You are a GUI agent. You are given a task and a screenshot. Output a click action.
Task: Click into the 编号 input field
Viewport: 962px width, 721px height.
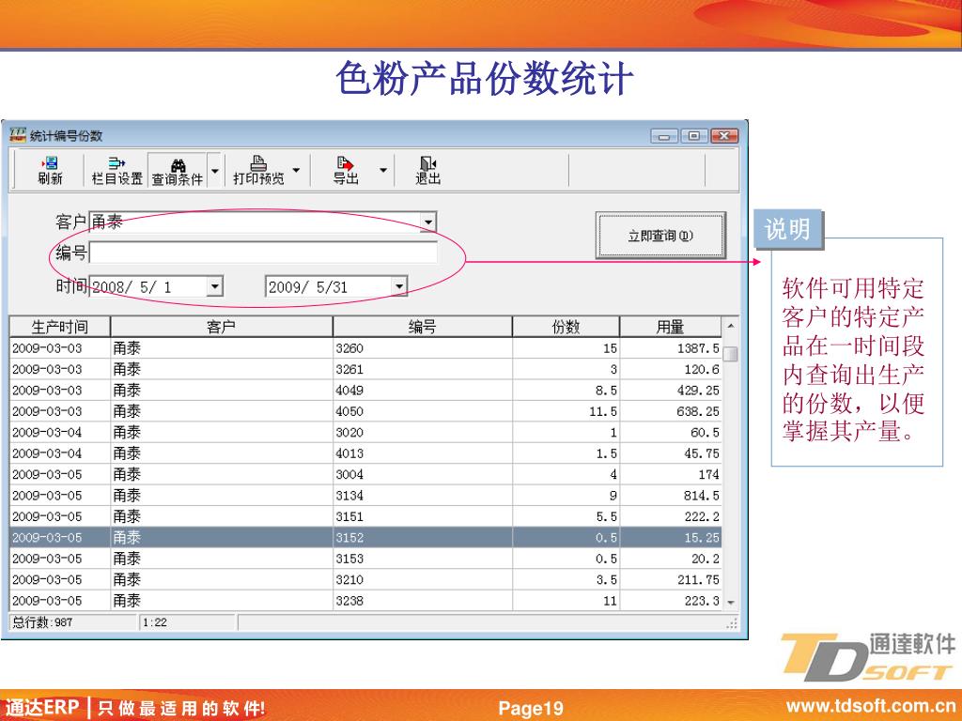[x=263, y=252]
